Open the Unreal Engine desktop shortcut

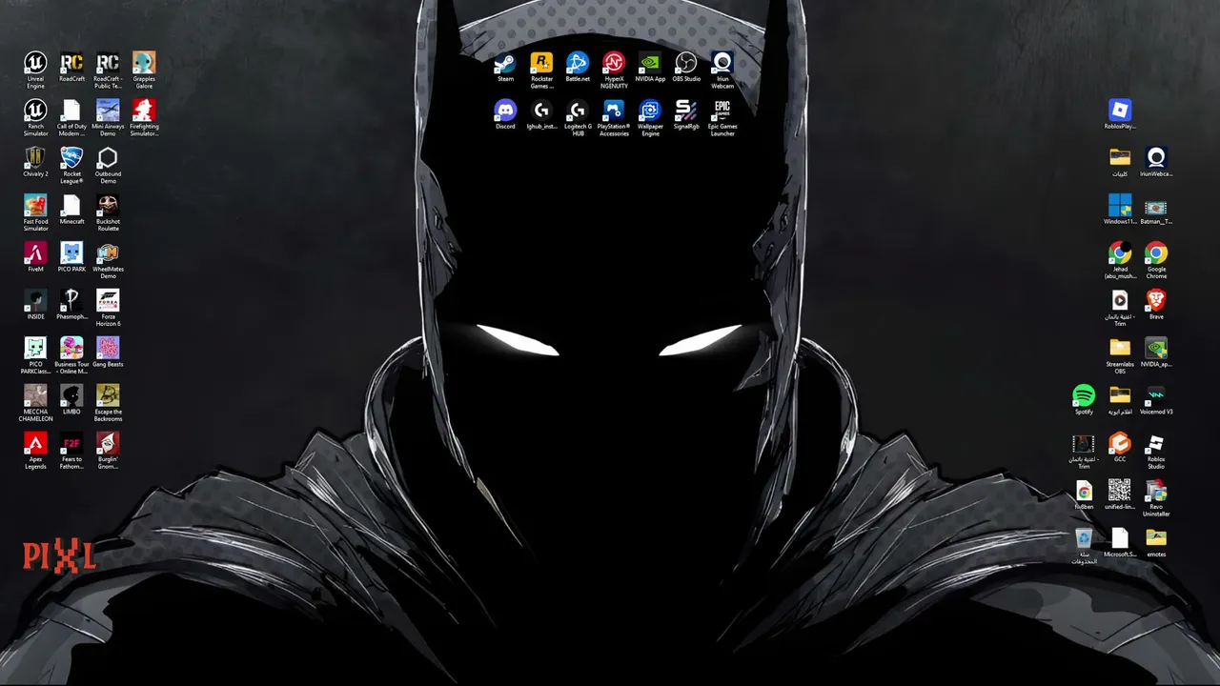35,70
